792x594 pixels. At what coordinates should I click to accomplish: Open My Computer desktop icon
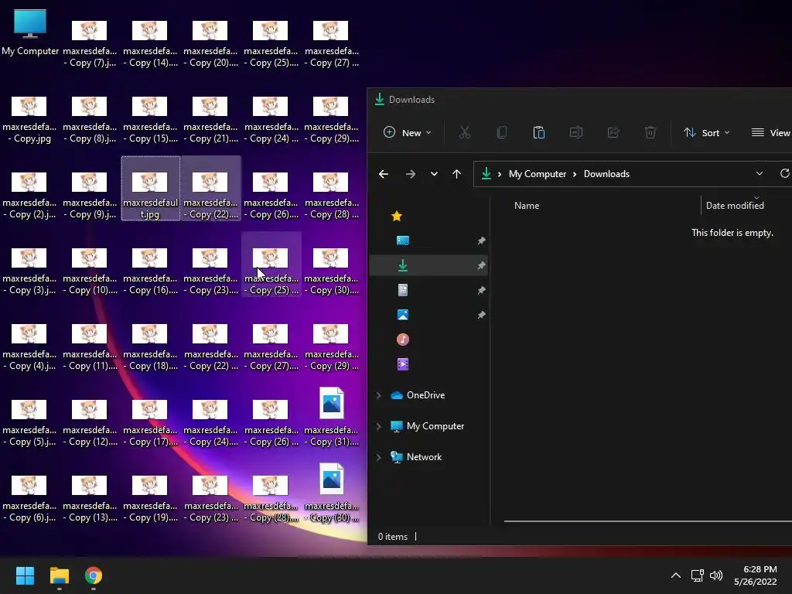30,32
